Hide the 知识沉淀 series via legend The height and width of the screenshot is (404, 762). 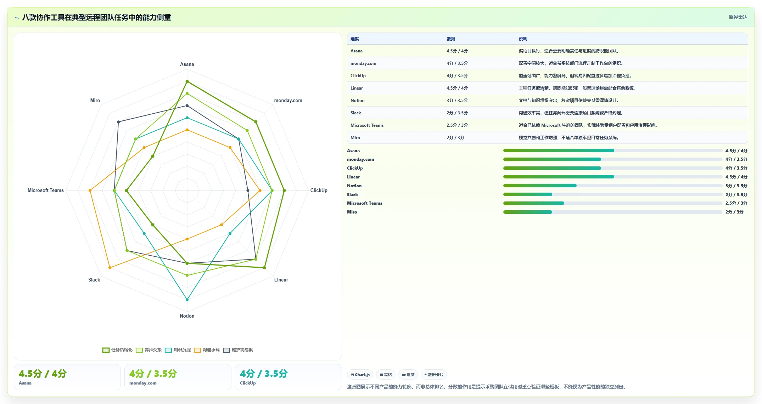click(x=178, y=350)
